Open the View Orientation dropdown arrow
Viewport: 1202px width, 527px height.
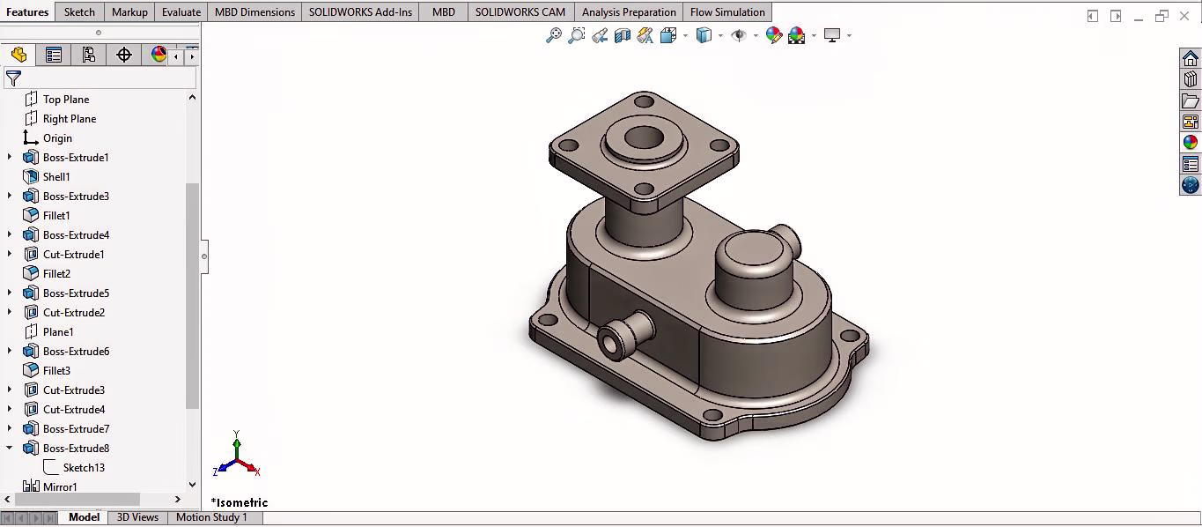[685, 36]
